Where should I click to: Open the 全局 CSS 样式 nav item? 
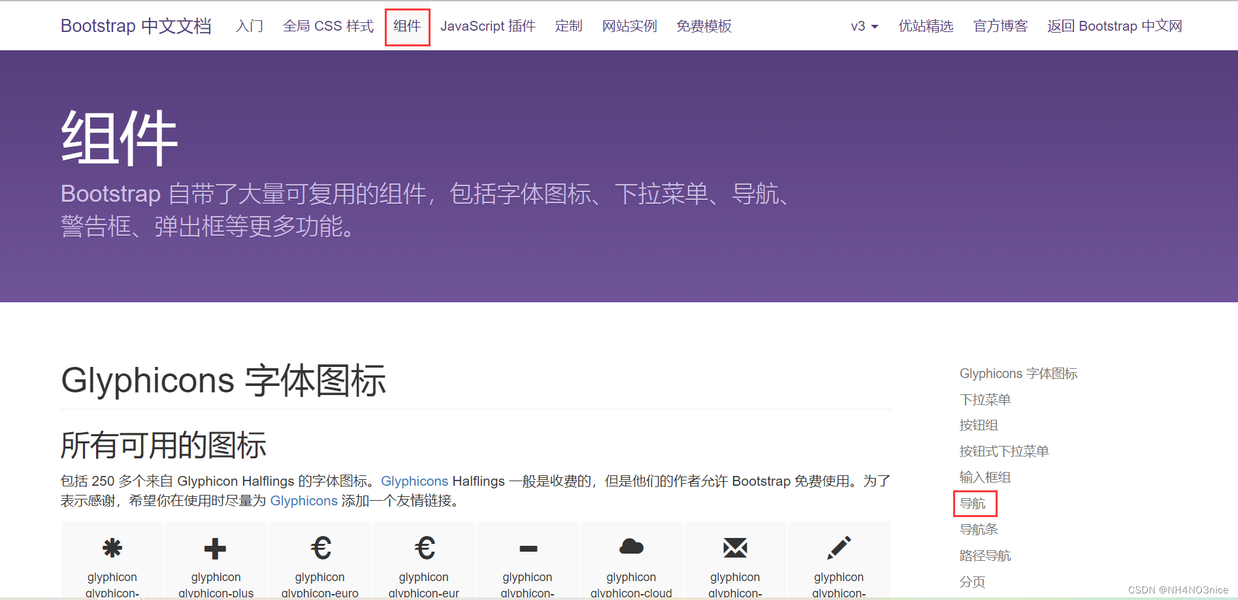[328, 26]
